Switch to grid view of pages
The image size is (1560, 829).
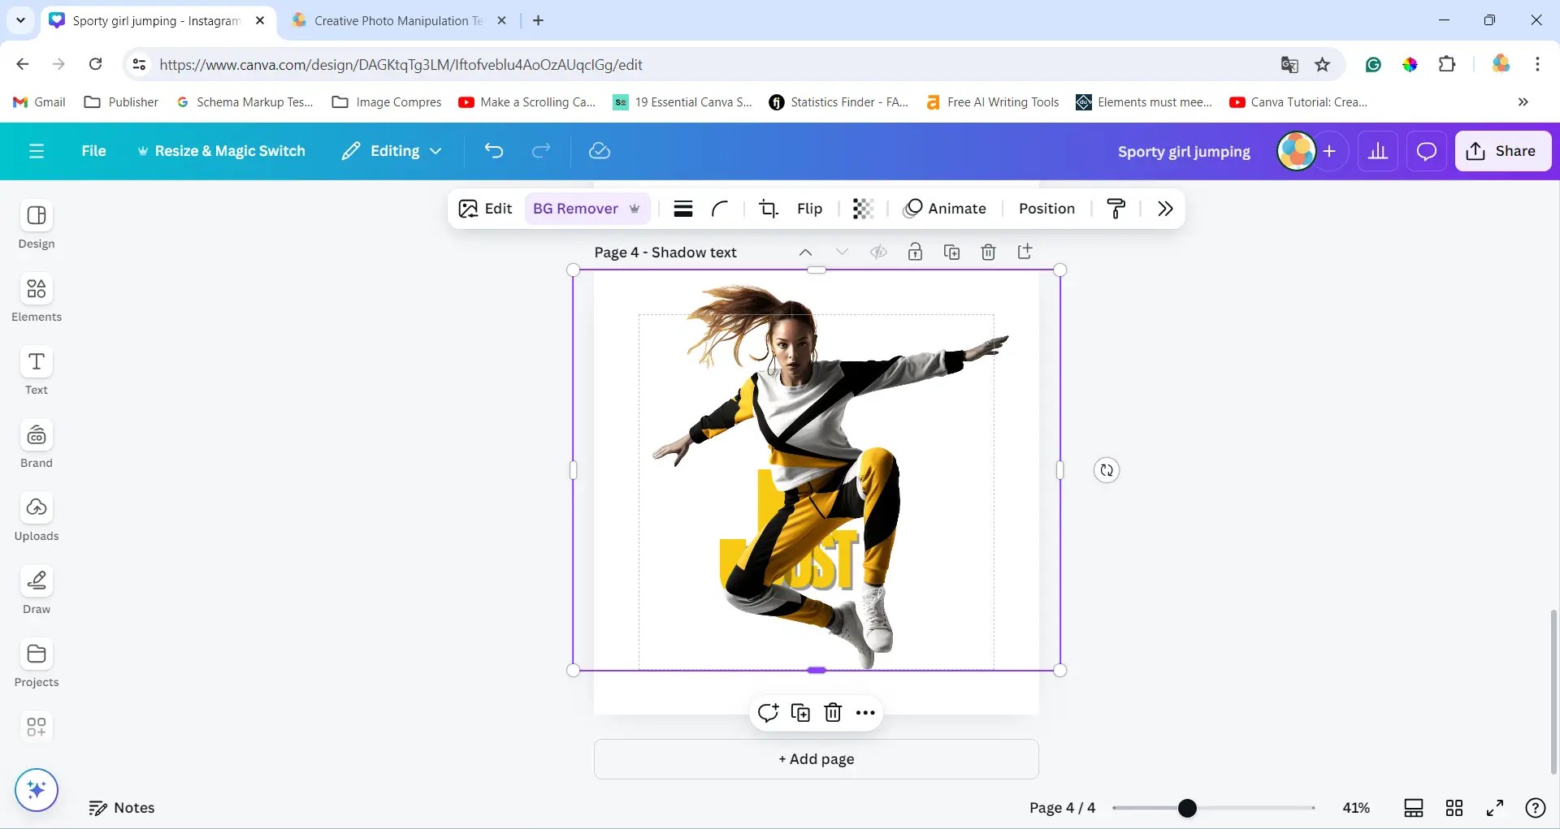click(1454, 808)
